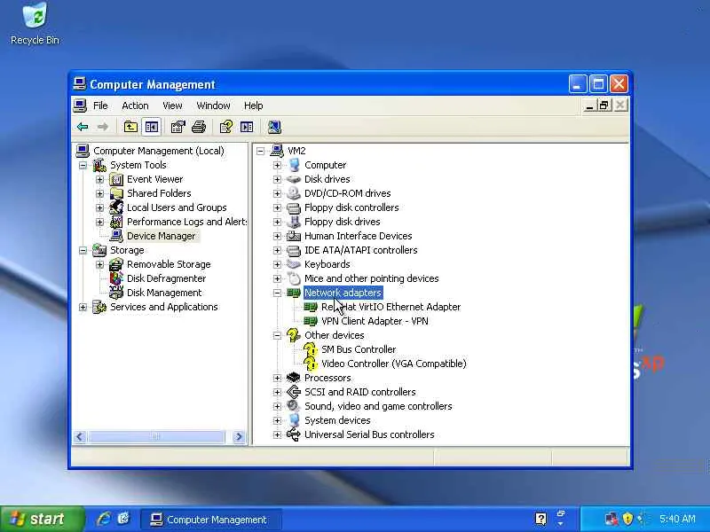The width and height of the screenshot is (710, 532).
Task: Click the Red Hat VirtIO adapter icon
Action: [x=310, y=307]
